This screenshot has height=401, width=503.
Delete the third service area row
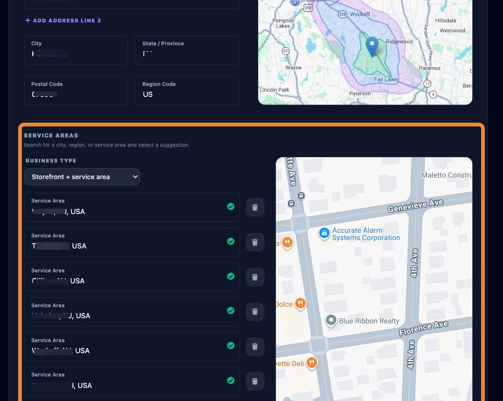pos(255,277)
